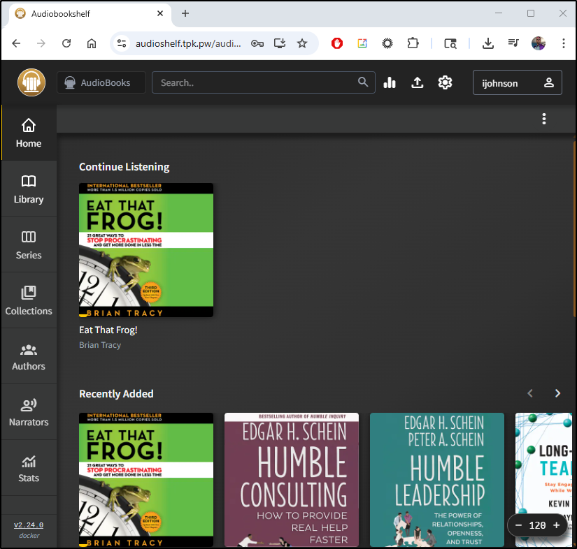Reload the page with refresh icon
Screen dimensions: 577x549
66,43
